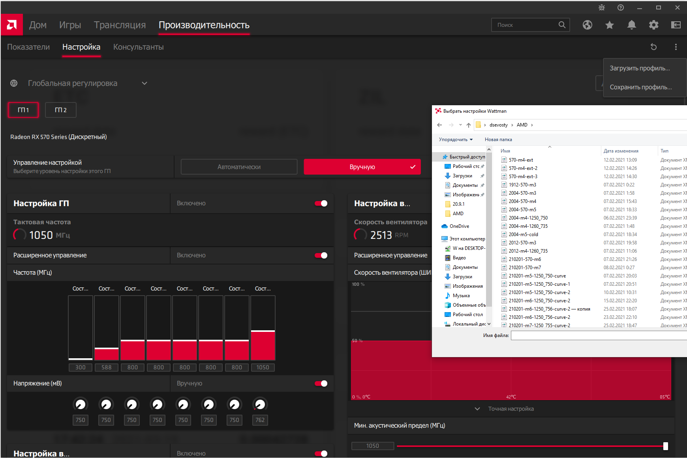Expand the Глобальная регулировка dropdown

[145, 83]
